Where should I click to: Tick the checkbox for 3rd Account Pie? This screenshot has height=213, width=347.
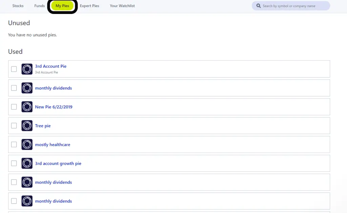tap(14, 69)
